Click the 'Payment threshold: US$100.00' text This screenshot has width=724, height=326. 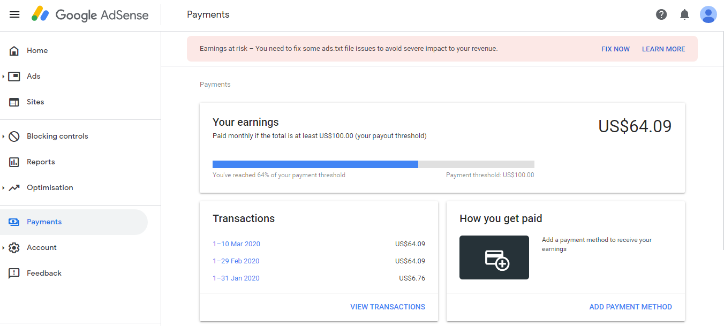tap(490, 175)
